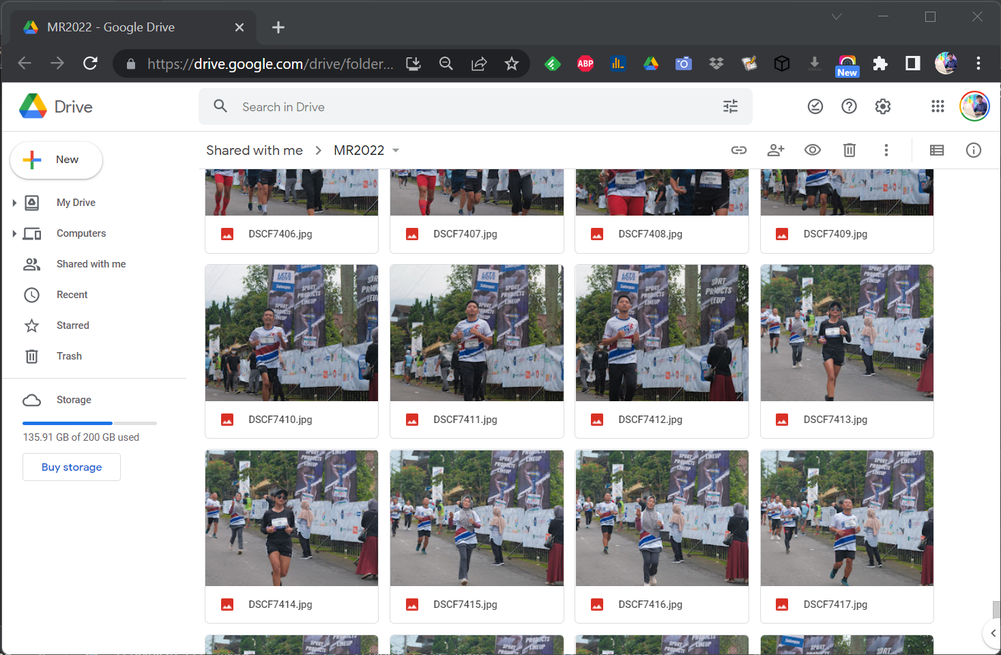Click the Get link icon in folder toolbar
The width and height of the screenshot is (1001, 655).
739,150
